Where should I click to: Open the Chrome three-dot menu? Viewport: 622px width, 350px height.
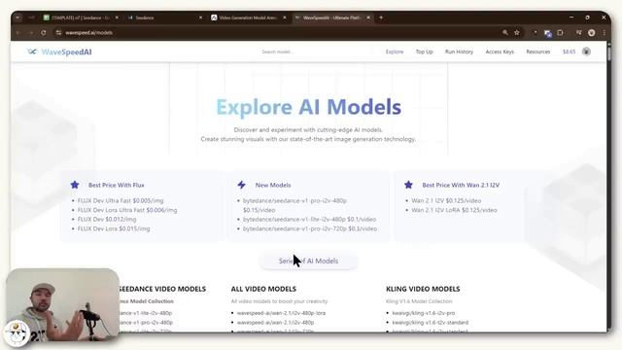[x=605, y=33]
